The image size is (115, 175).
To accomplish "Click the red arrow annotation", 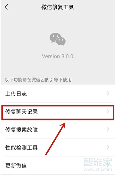I will [x=55, y=139].
